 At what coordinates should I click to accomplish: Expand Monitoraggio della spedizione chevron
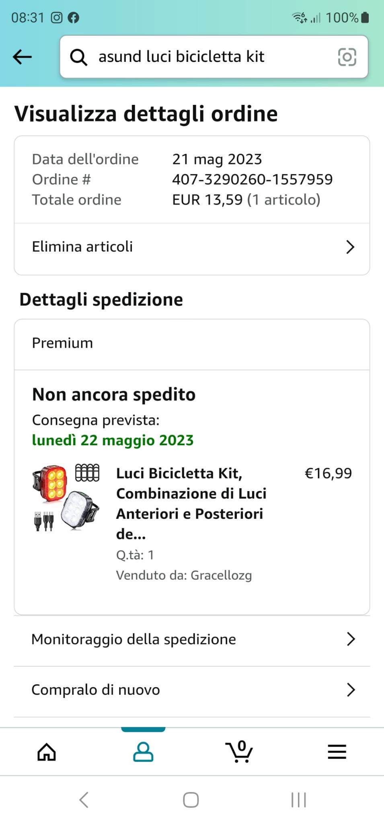pos(351,639)
